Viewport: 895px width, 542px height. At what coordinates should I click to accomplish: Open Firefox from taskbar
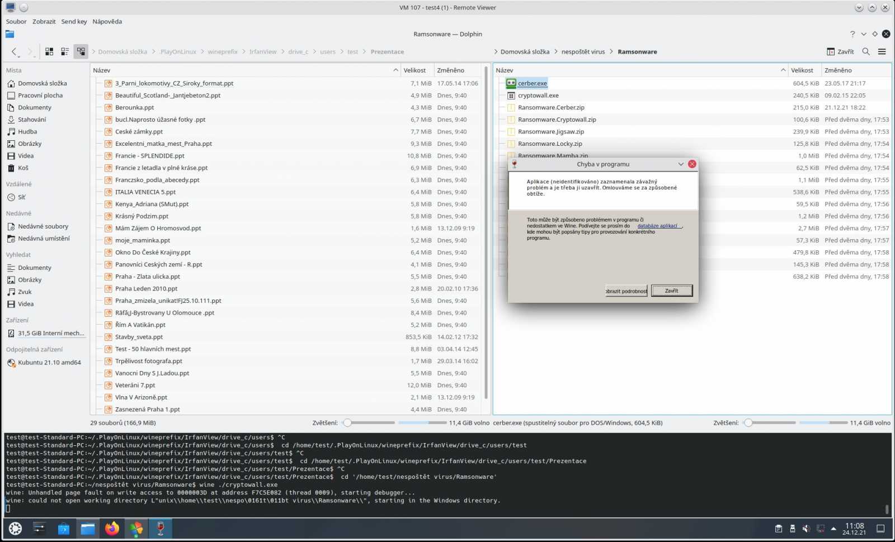pyautogui.click(x=112, y=529)
